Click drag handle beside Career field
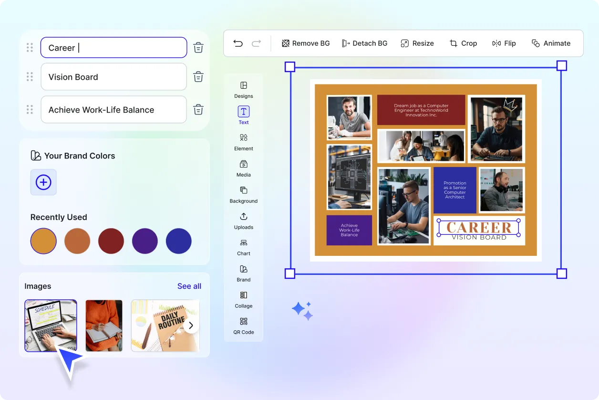The image size is (599, 400). click(x=30, y=48)
